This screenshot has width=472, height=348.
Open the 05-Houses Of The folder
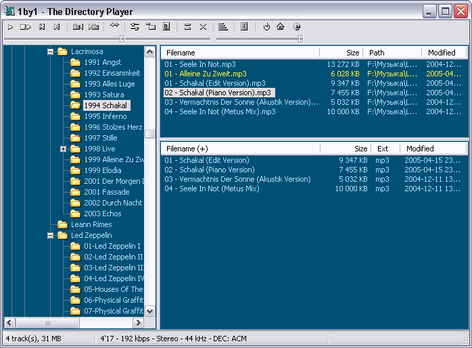pos(114,290)
